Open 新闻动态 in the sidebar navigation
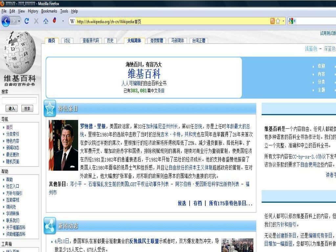 12,148
